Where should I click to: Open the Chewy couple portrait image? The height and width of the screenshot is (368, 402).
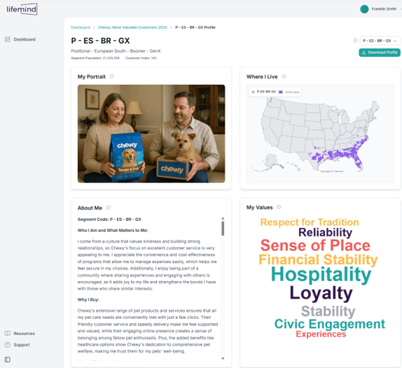tap(151, 134)
